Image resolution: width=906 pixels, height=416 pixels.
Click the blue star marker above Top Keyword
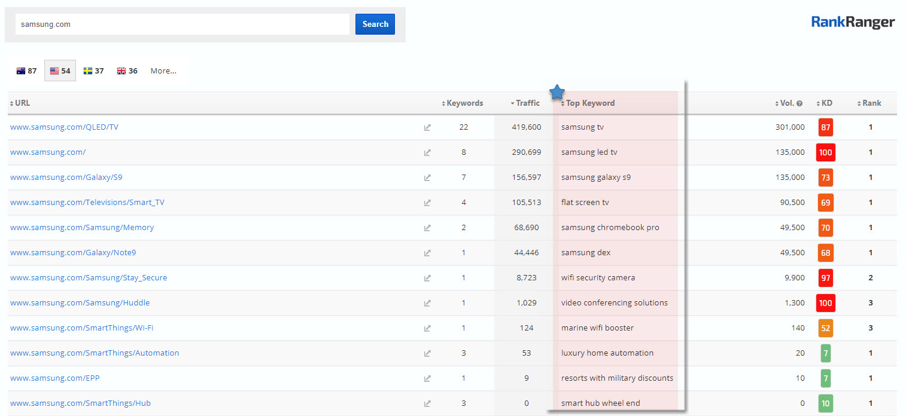tap(557, 92)
